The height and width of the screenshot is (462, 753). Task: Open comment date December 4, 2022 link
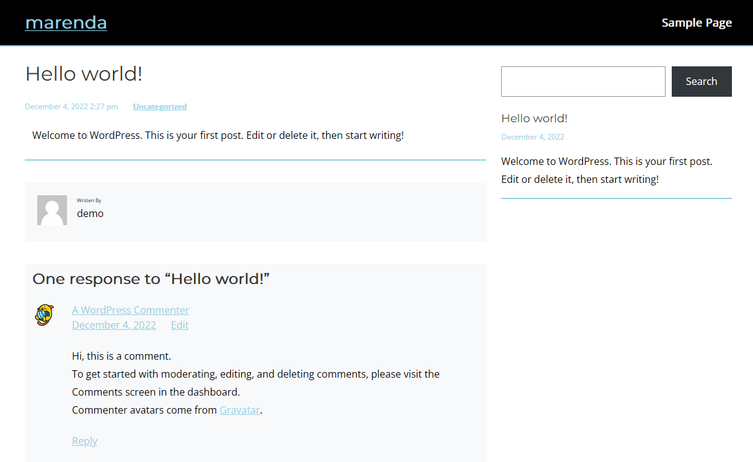[x=114, y=325]
